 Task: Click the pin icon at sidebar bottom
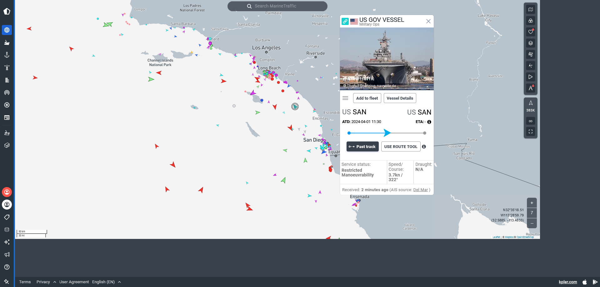tap(7, 282)
